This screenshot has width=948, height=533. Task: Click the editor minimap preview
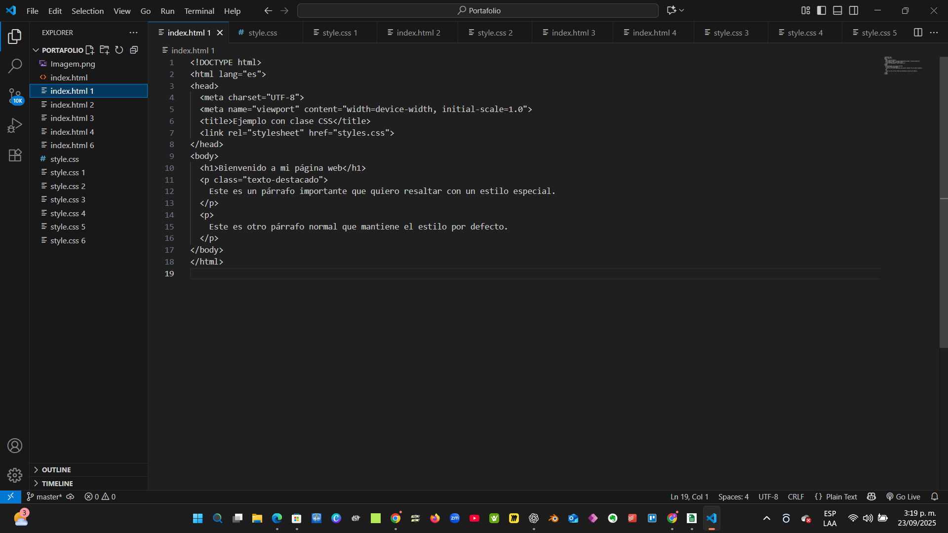point(903,65)
